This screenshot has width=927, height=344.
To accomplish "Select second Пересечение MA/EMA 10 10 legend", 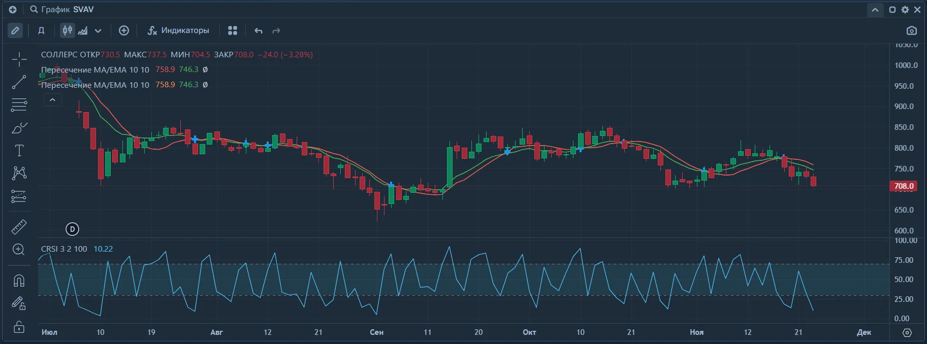I will pos(95,85).
